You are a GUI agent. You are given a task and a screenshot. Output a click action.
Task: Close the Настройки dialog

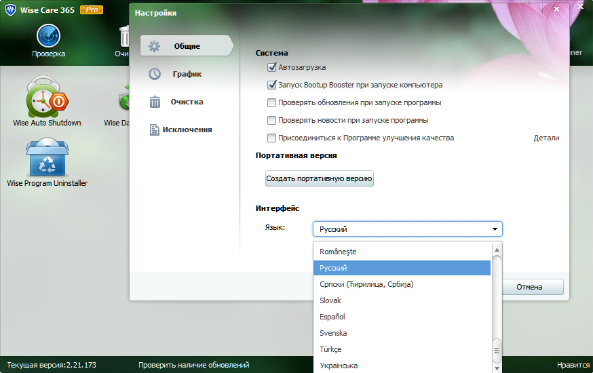(556, 9)
